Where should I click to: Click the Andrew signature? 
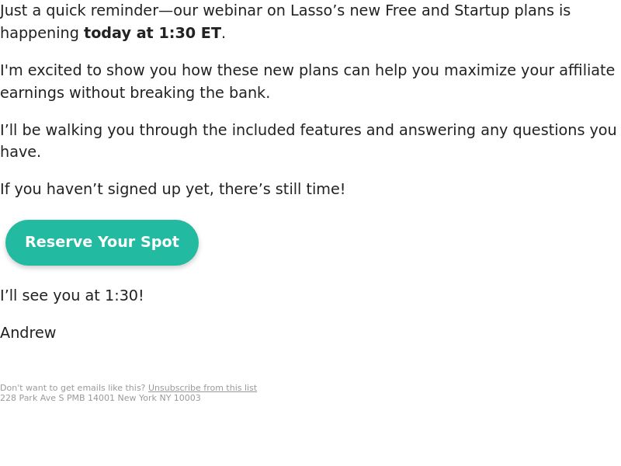point(28,333)
